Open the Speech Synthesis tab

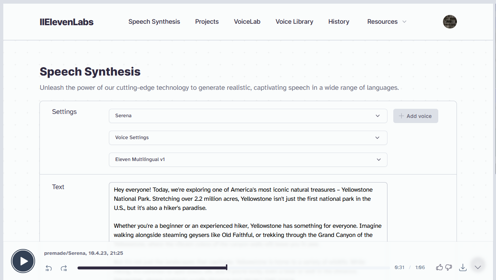tap(154, 22)
